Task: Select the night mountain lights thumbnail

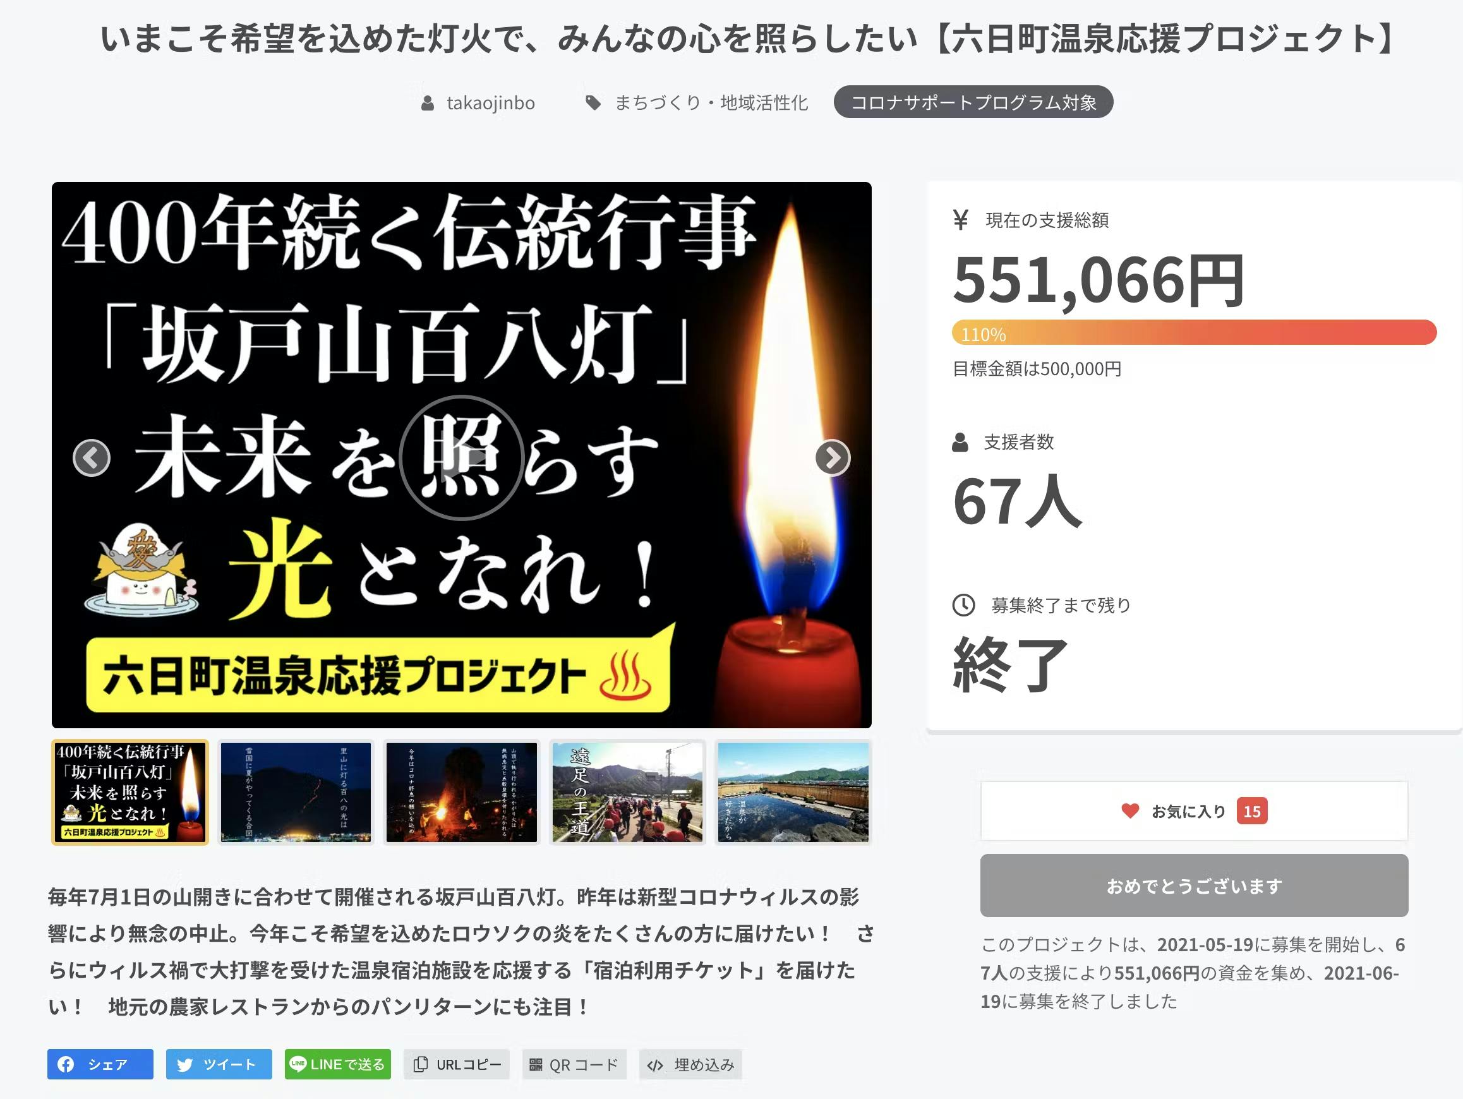Action: [x=296, y=792]
